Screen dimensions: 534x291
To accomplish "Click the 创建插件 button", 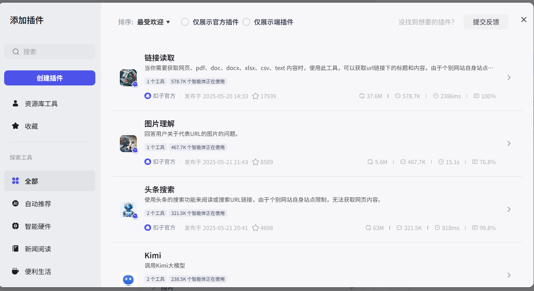I will 50,78.
